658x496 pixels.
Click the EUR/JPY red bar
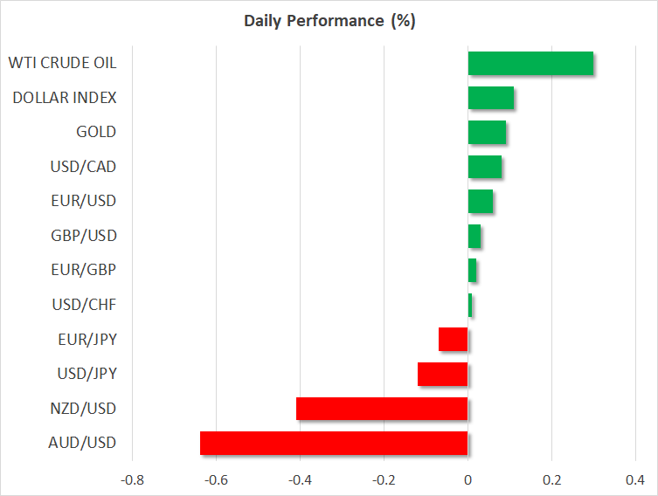pyautogui.click(x=454, y=340)
